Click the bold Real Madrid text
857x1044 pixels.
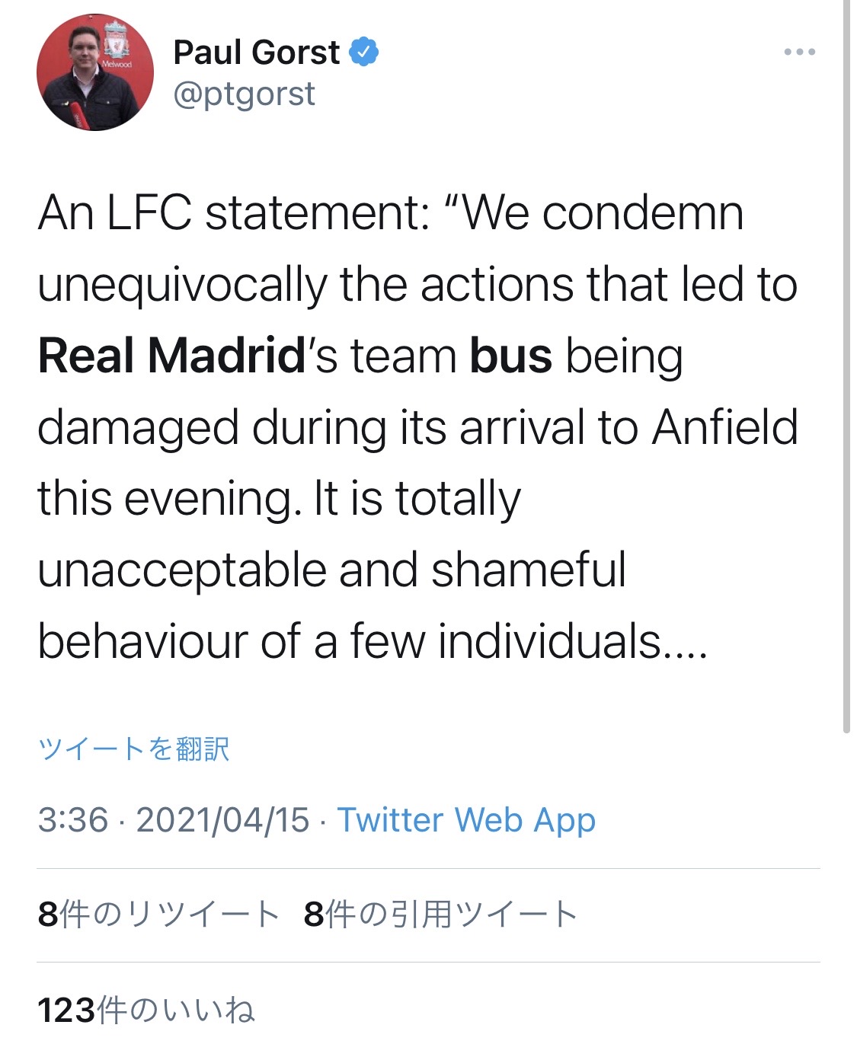pos(171,356)
